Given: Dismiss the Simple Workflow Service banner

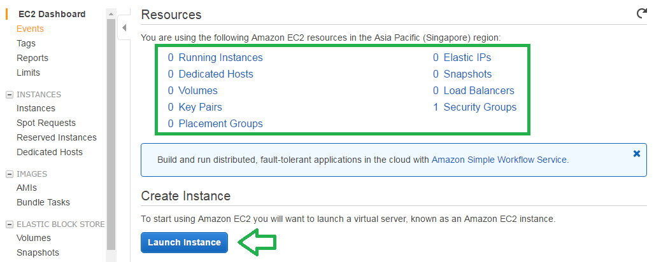Looking at the screenshot, I should click(636, 154).
